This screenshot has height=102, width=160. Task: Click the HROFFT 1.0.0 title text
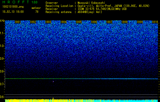20,2
